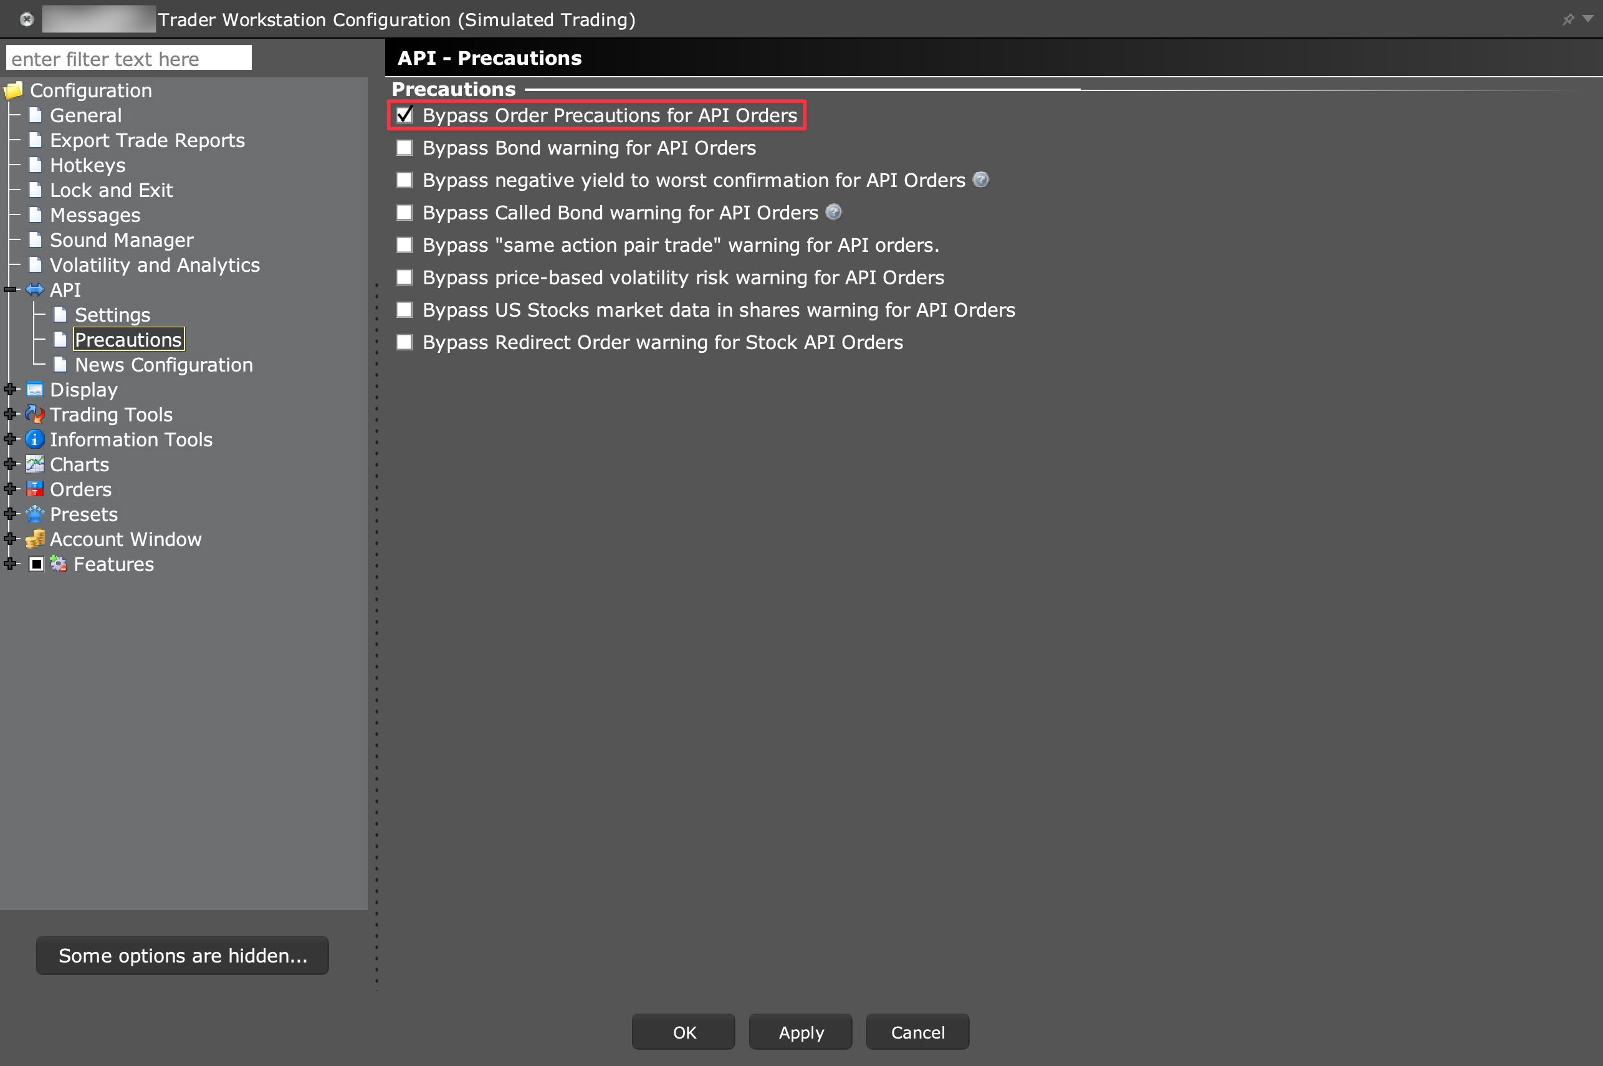
Task: Expand the Orders tree node
Action: [10, 489]
